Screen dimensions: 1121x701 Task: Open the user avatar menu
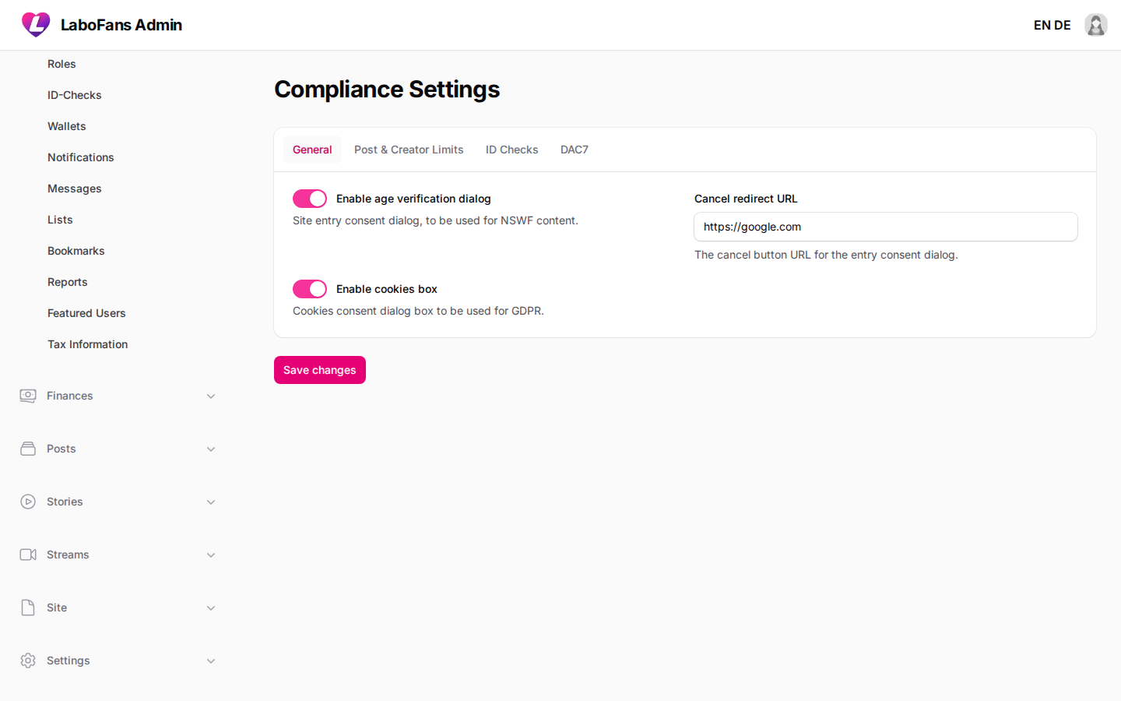tap(1096, 25)
